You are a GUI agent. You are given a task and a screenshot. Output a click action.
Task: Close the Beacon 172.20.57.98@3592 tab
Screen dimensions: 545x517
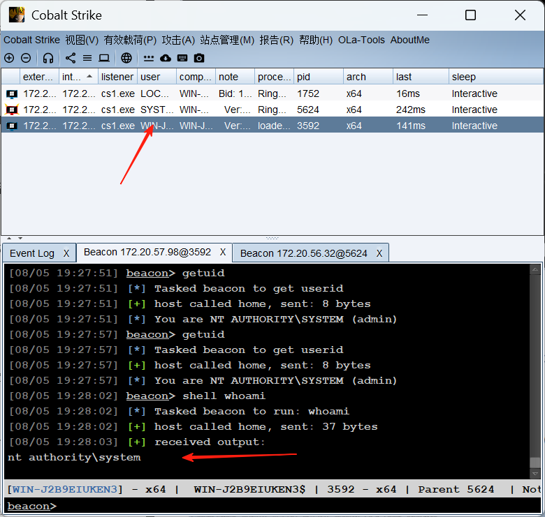pos(223,253)
